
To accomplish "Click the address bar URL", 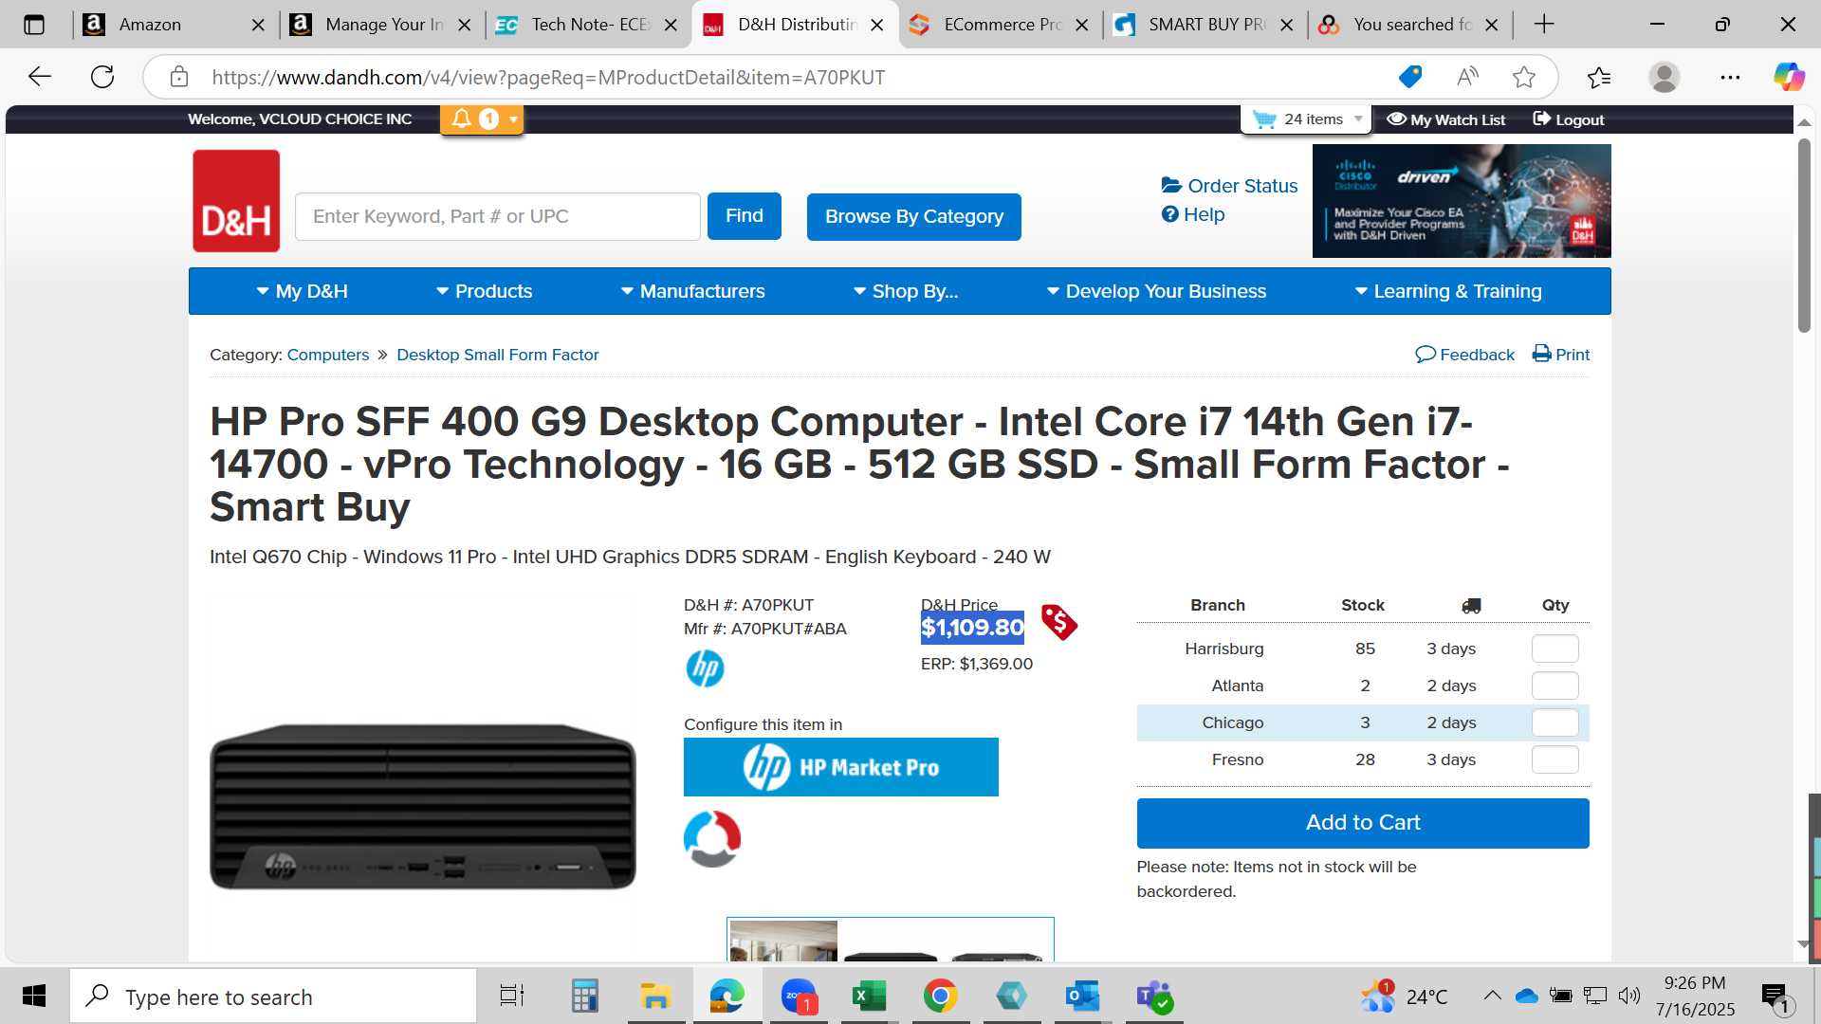I will (548, 78).
